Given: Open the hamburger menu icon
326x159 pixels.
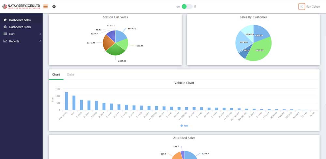Looking at the screenshot, I should 46,7.
